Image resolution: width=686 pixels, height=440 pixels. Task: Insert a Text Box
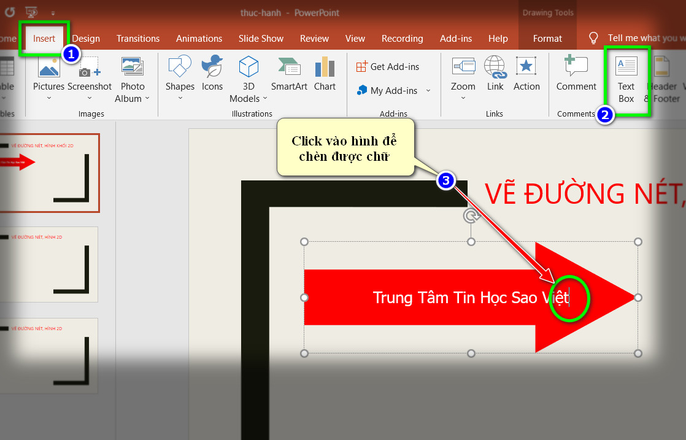[x=625, y=80]
